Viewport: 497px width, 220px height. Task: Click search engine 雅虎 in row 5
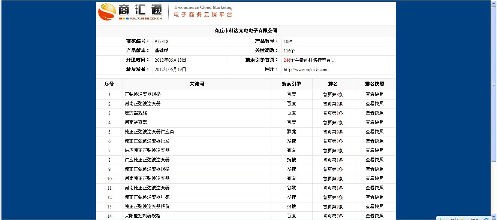tap(291, 132)
